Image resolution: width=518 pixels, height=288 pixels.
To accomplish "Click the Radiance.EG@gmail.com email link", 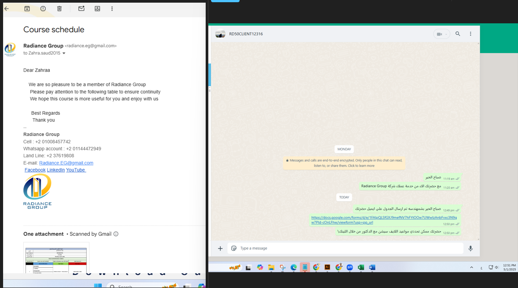I will click(x=66, y=163).
